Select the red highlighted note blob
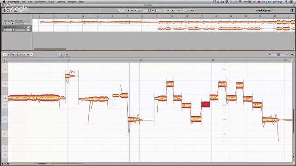 coord(205,104)
